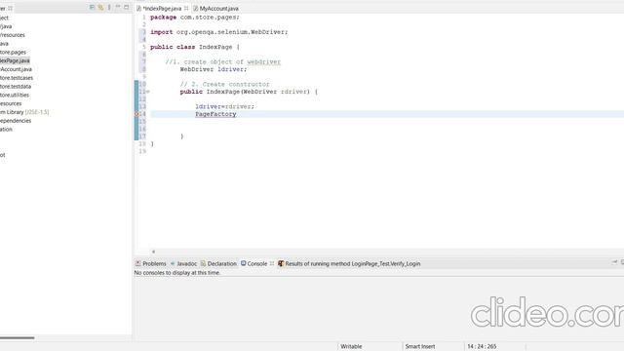Select Dependencies node in explorer

16,121
